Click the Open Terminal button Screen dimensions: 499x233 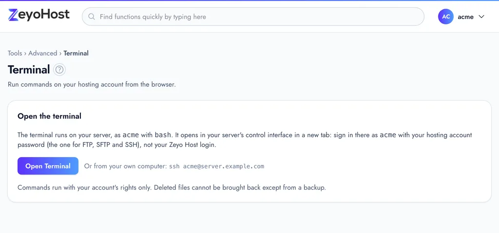pyautogui.click(x=48, y=166)
